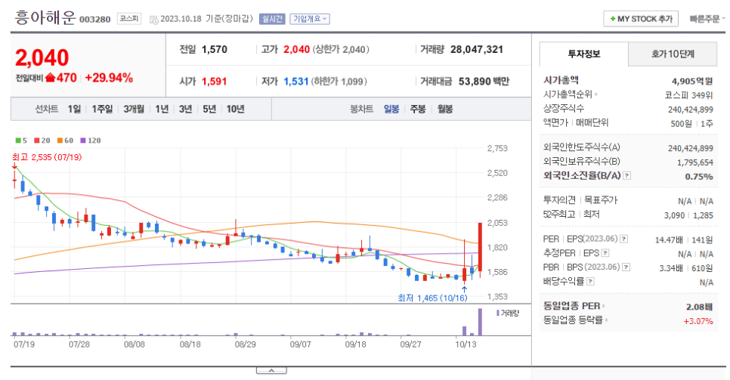Click 동일업종 PER link
The image size is (730, 380).
[x=571, y=306]
